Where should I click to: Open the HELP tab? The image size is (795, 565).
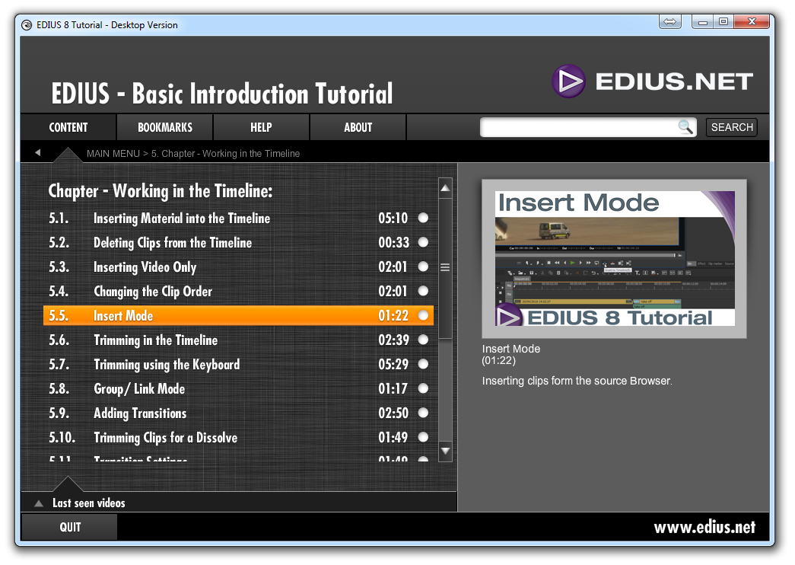pos(261,127)
